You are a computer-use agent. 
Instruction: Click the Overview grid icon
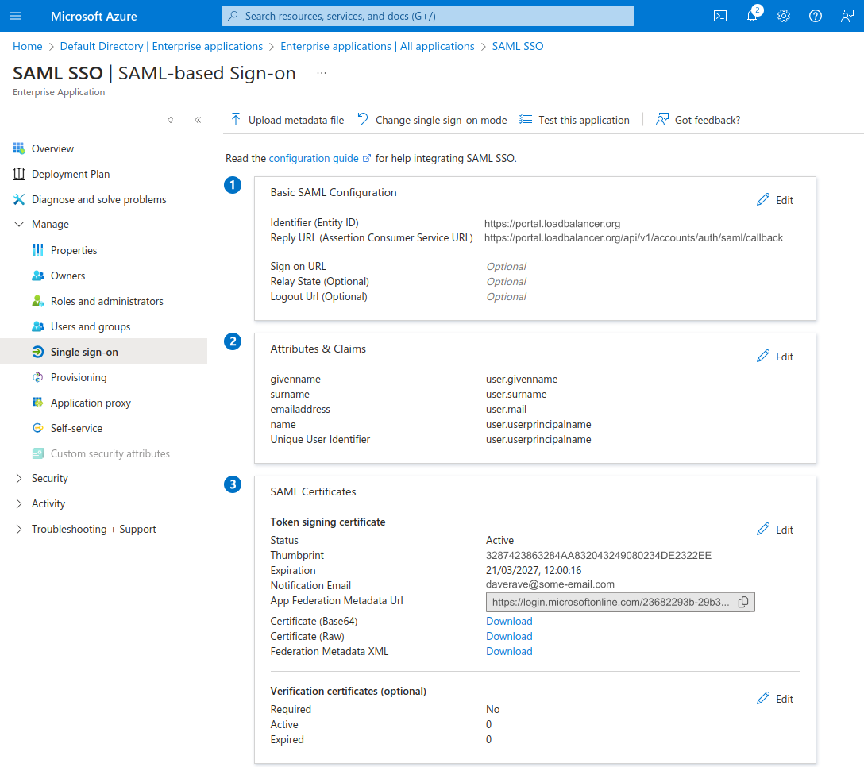[x=19, y=148]
